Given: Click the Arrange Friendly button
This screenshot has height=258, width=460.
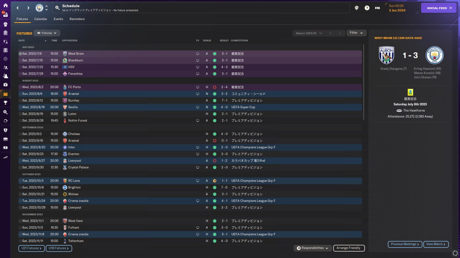Looking at the screenshot, I should coord(349,248).
